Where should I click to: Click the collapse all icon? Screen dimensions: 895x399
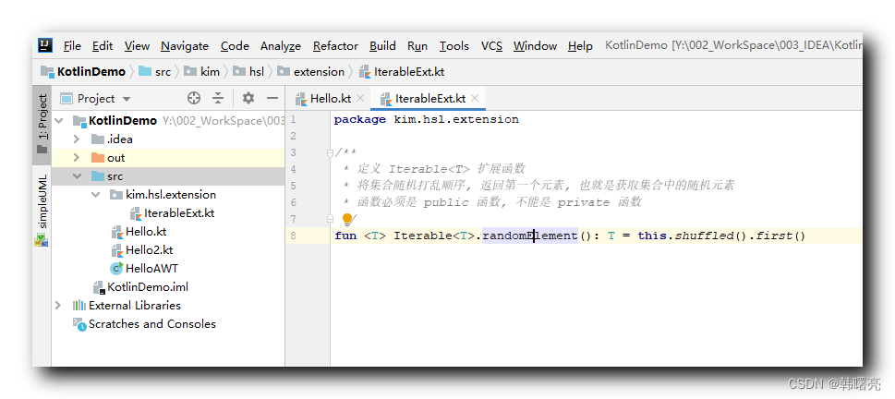(218, 98)
